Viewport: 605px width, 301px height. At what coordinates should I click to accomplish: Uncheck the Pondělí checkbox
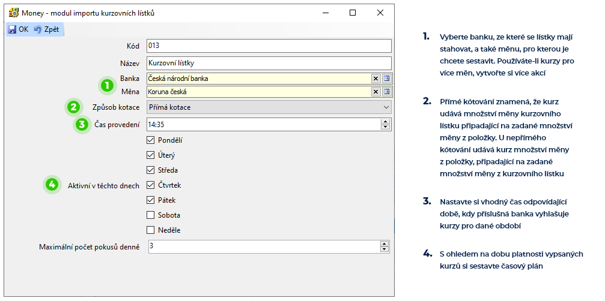pyautogui.click(x=150, y=140)
